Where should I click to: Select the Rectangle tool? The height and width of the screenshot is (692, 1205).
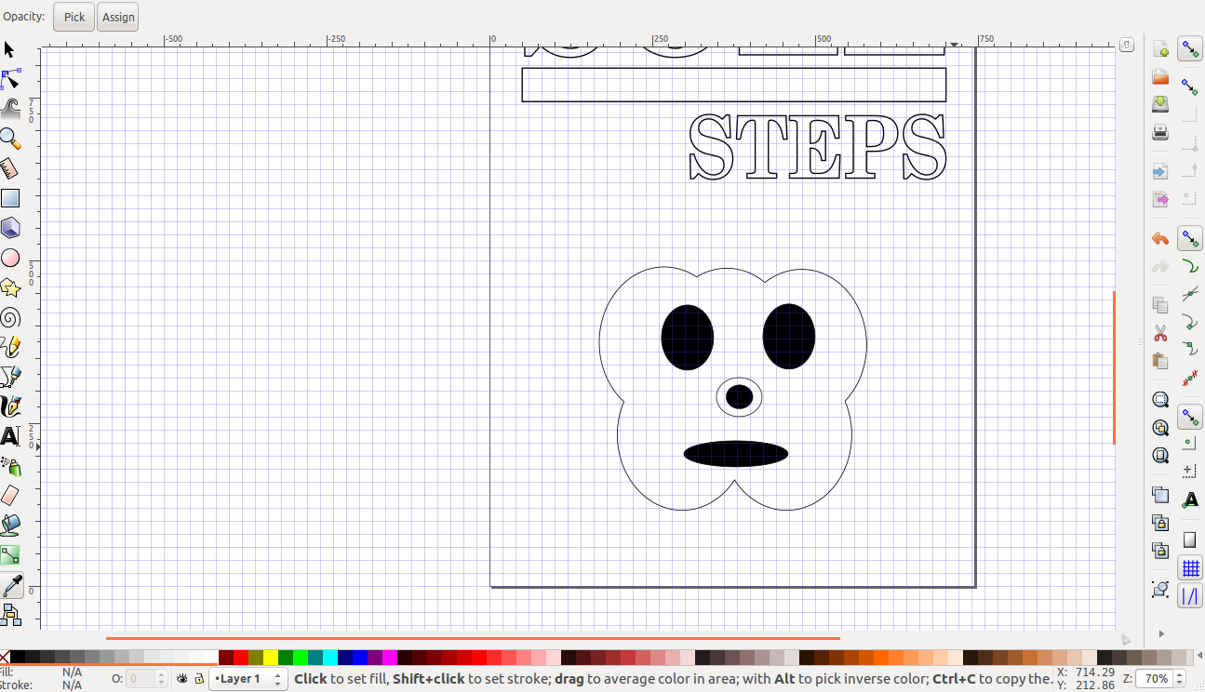[x=10, y=198]
